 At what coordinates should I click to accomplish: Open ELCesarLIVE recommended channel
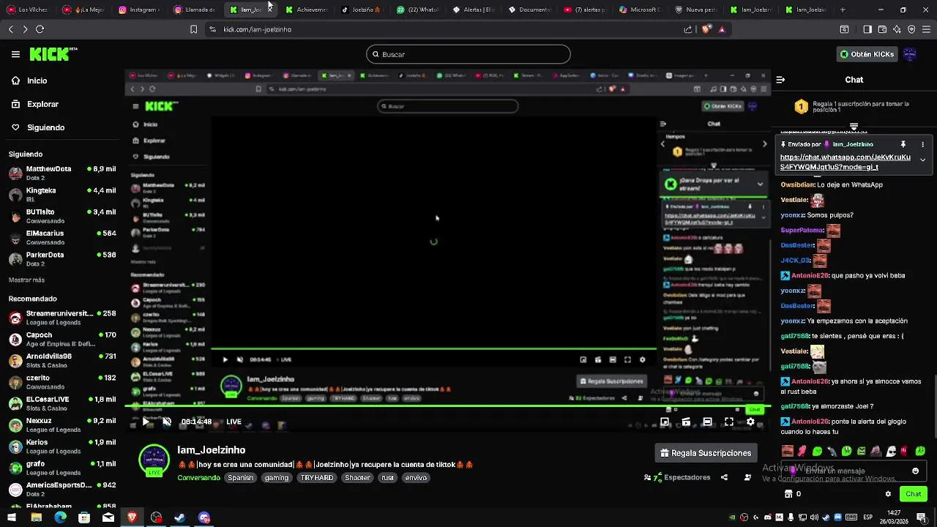pos(62,403)
